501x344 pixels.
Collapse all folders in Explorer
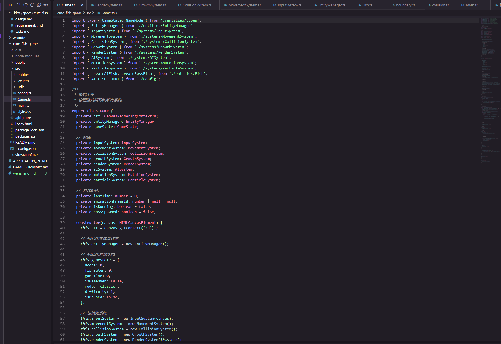click(x=39, y=5)
